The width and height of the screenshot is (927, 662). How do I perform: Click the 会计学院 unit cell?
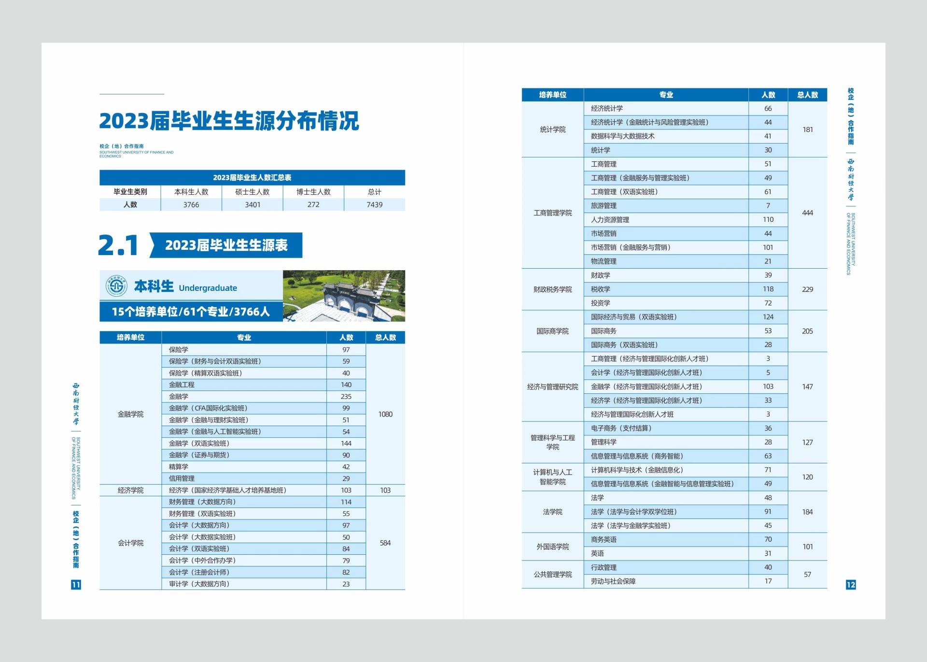(130, 543)
